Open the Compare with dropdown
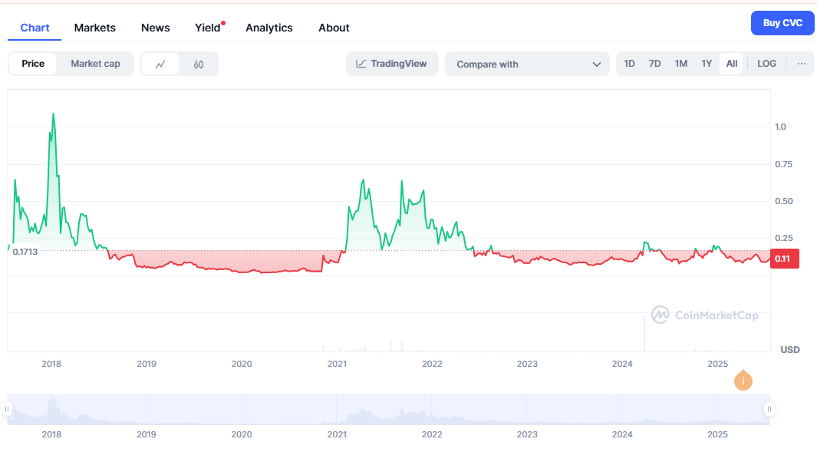 point(527,64)
